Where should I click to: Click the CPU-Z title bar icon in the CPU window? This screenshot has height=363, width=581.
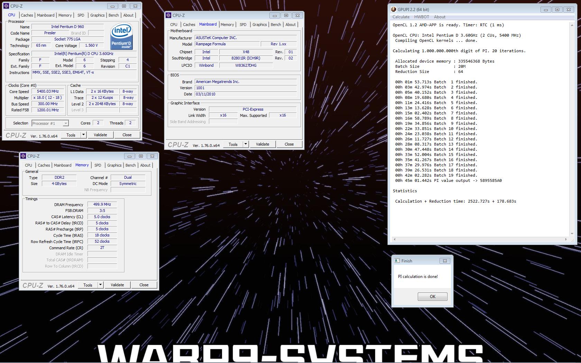tap(6, 6)
